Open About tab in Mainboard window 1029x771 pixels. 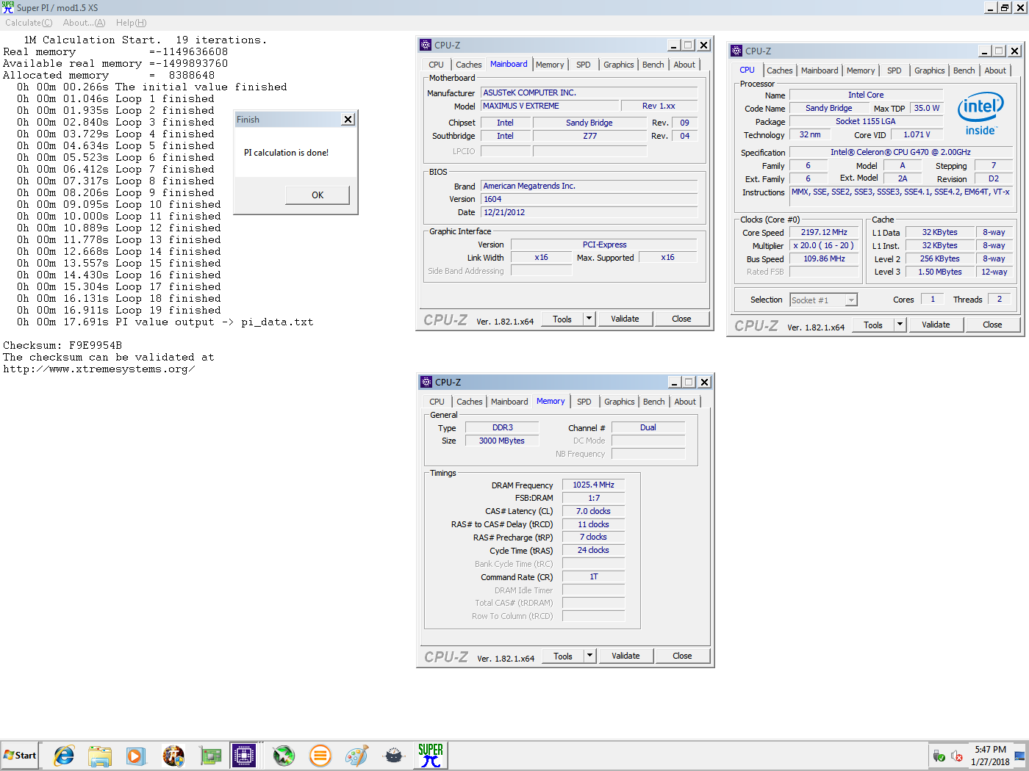(x=684, y=65)
